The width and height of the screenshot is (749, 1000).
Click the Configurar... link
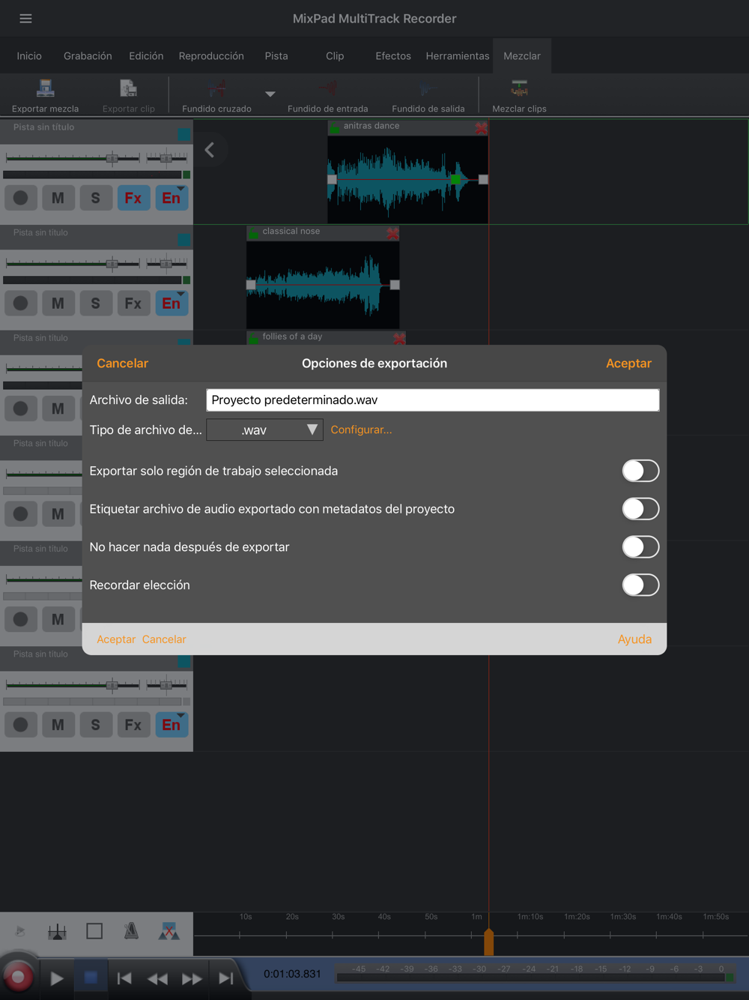click(361, 430)
